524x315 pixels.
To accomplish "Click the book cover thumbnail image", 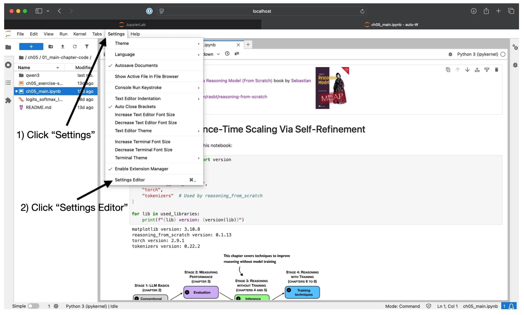I will (x=332, y=88).
